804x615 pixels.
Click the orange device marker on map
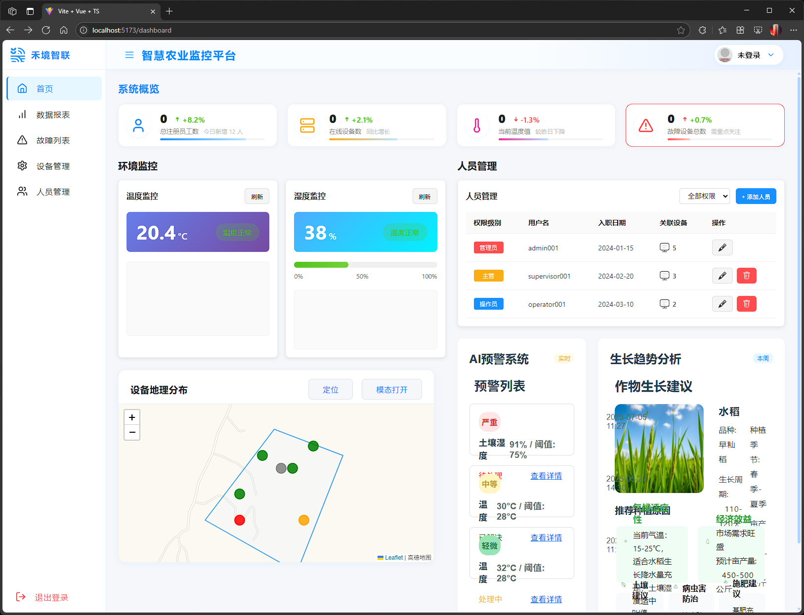(304, 520)
